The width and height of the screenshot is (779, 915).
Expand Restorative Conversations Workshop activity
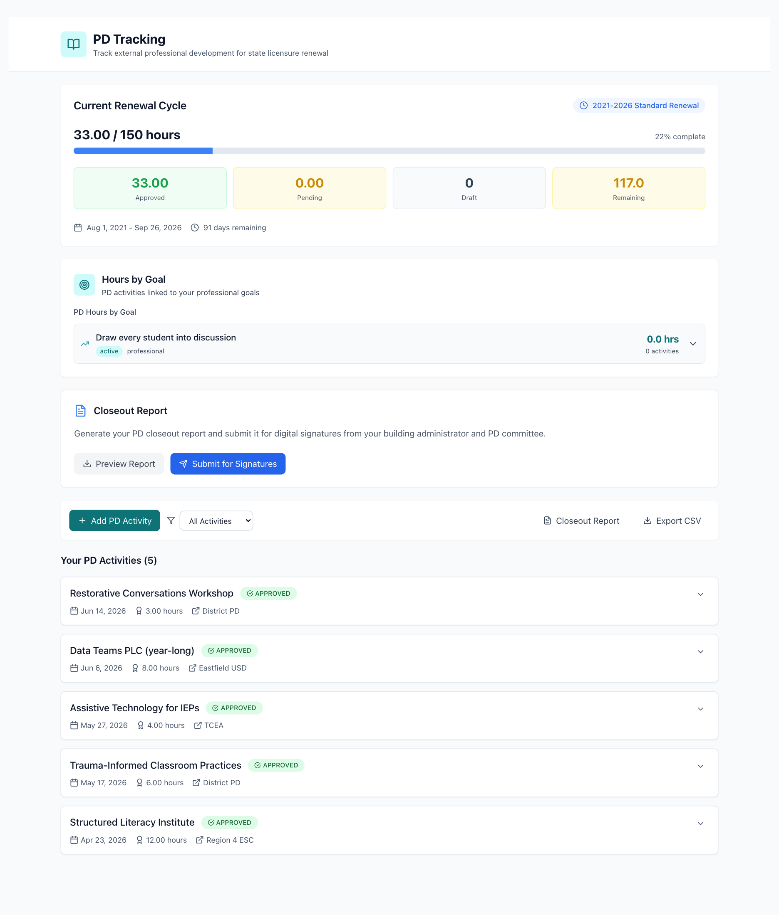700,594
